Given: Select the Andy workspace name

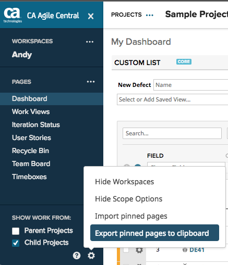Looking at the screenshot, I should pos(22,55).
